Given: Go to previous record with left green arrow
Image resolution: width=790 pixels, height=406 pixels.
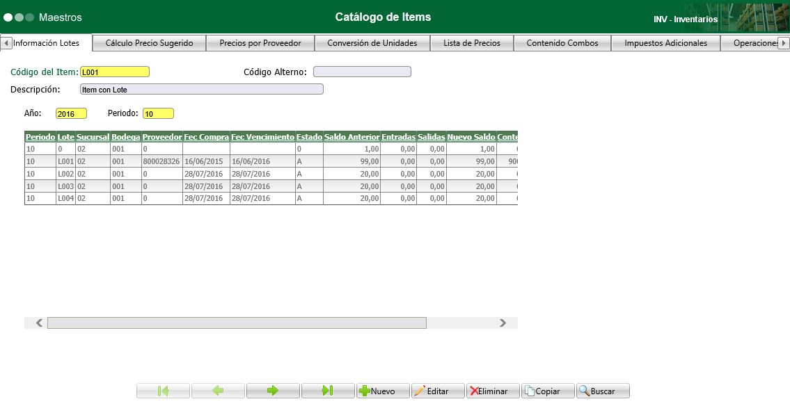Looking at the screenshot, I should click(218, 390).
